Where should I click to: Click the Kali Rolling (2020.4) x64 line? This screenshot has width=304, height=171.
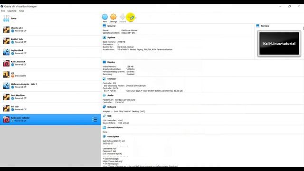[114, 141]
